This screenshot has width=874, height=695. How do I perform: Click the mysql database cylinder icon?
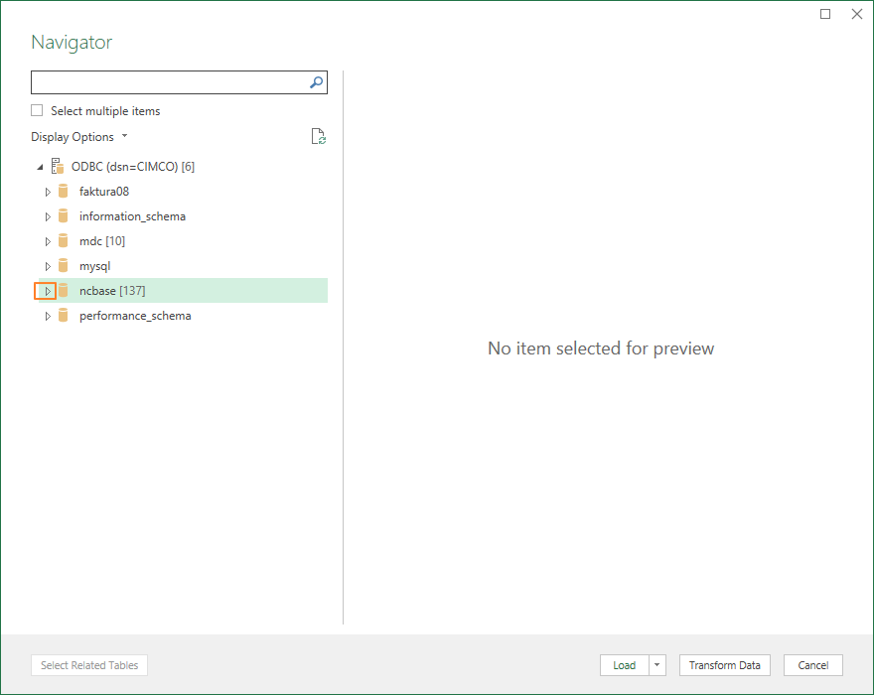click(x=63, y=266)
